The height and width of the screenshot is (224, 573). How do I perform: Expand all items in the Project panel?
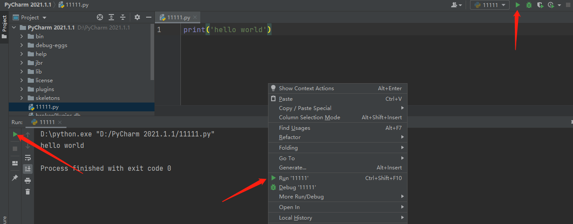[111, 17]
